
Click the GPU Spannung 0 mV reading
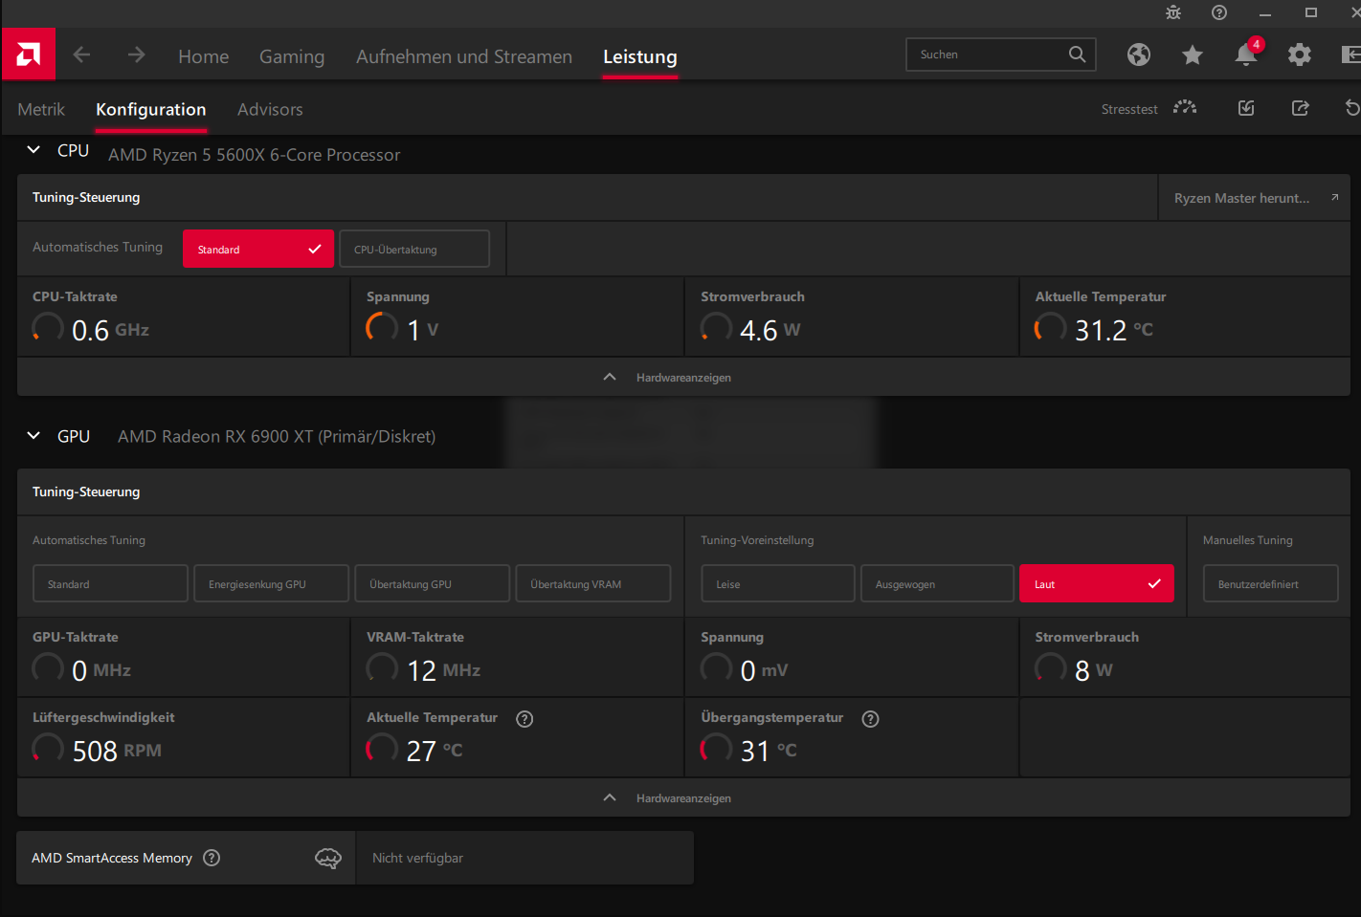[x=765, y=670]
